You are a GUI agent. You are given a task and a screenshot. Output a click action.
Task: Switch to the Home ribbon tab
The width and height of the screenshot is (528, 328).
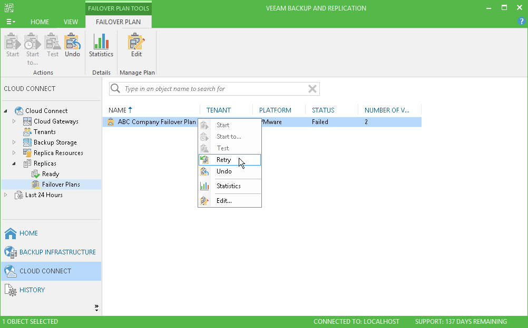40,22
